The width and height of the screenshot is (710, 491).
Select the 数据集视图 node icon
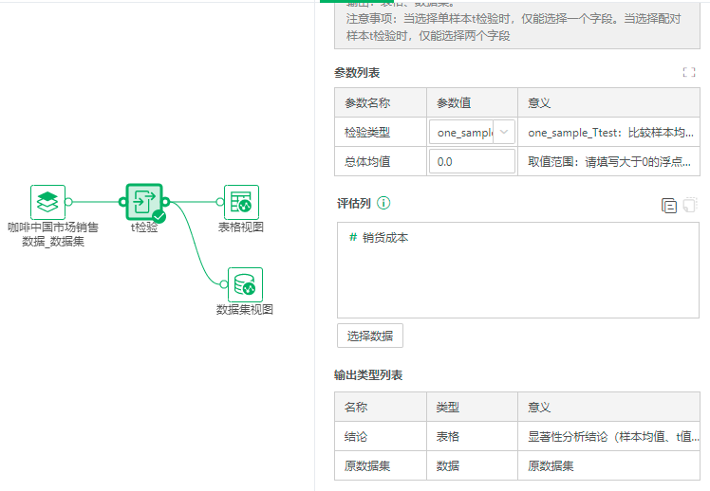[x=245, y=284]
